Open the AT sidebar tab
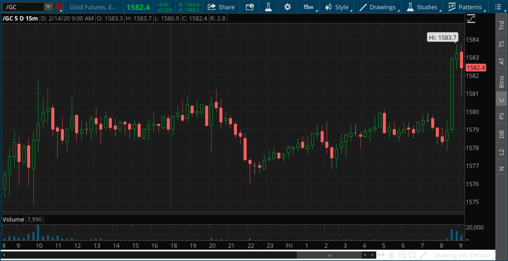The height and width of the screenshot is (261, 508). [501, 61]
